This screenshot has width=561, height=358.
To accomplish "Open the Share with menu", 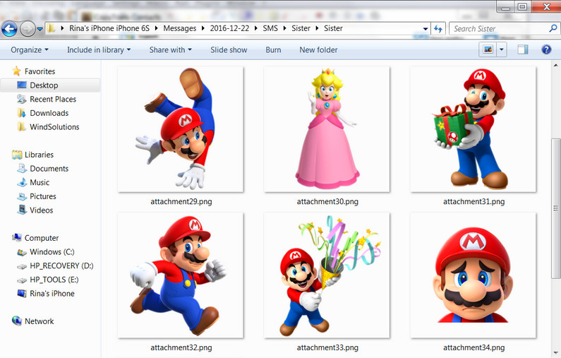I will (170, 49).
